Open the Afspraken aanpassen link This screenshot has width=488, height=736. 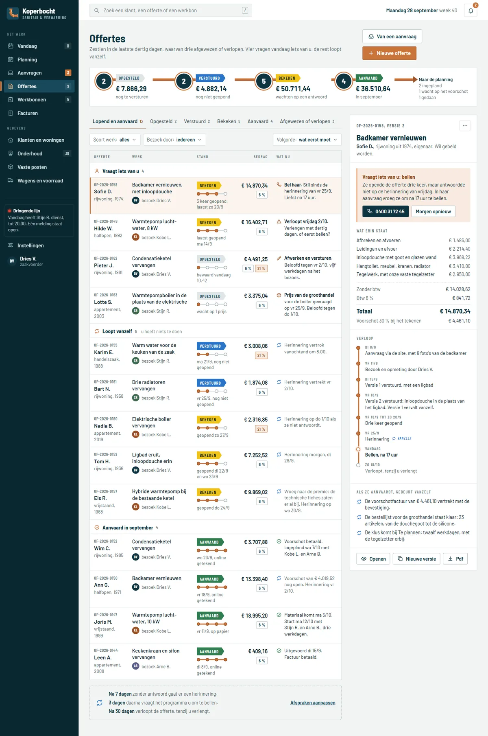point(313,703)
